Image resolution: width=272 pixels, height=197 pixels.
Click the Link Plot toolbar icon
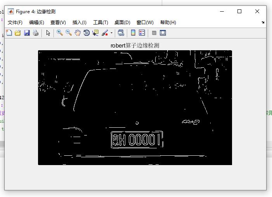(121, 33)
